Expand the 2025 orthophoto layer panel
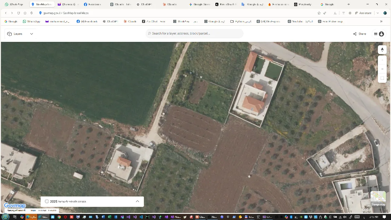Image resolution: width=391 pixels, height=220 pixels. (137, 201)
